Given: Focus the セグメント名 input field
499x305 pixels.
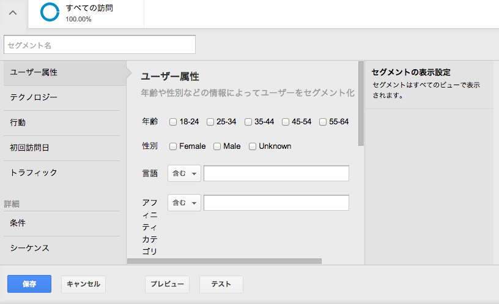Looking at the screenshot, I should 100,45.
